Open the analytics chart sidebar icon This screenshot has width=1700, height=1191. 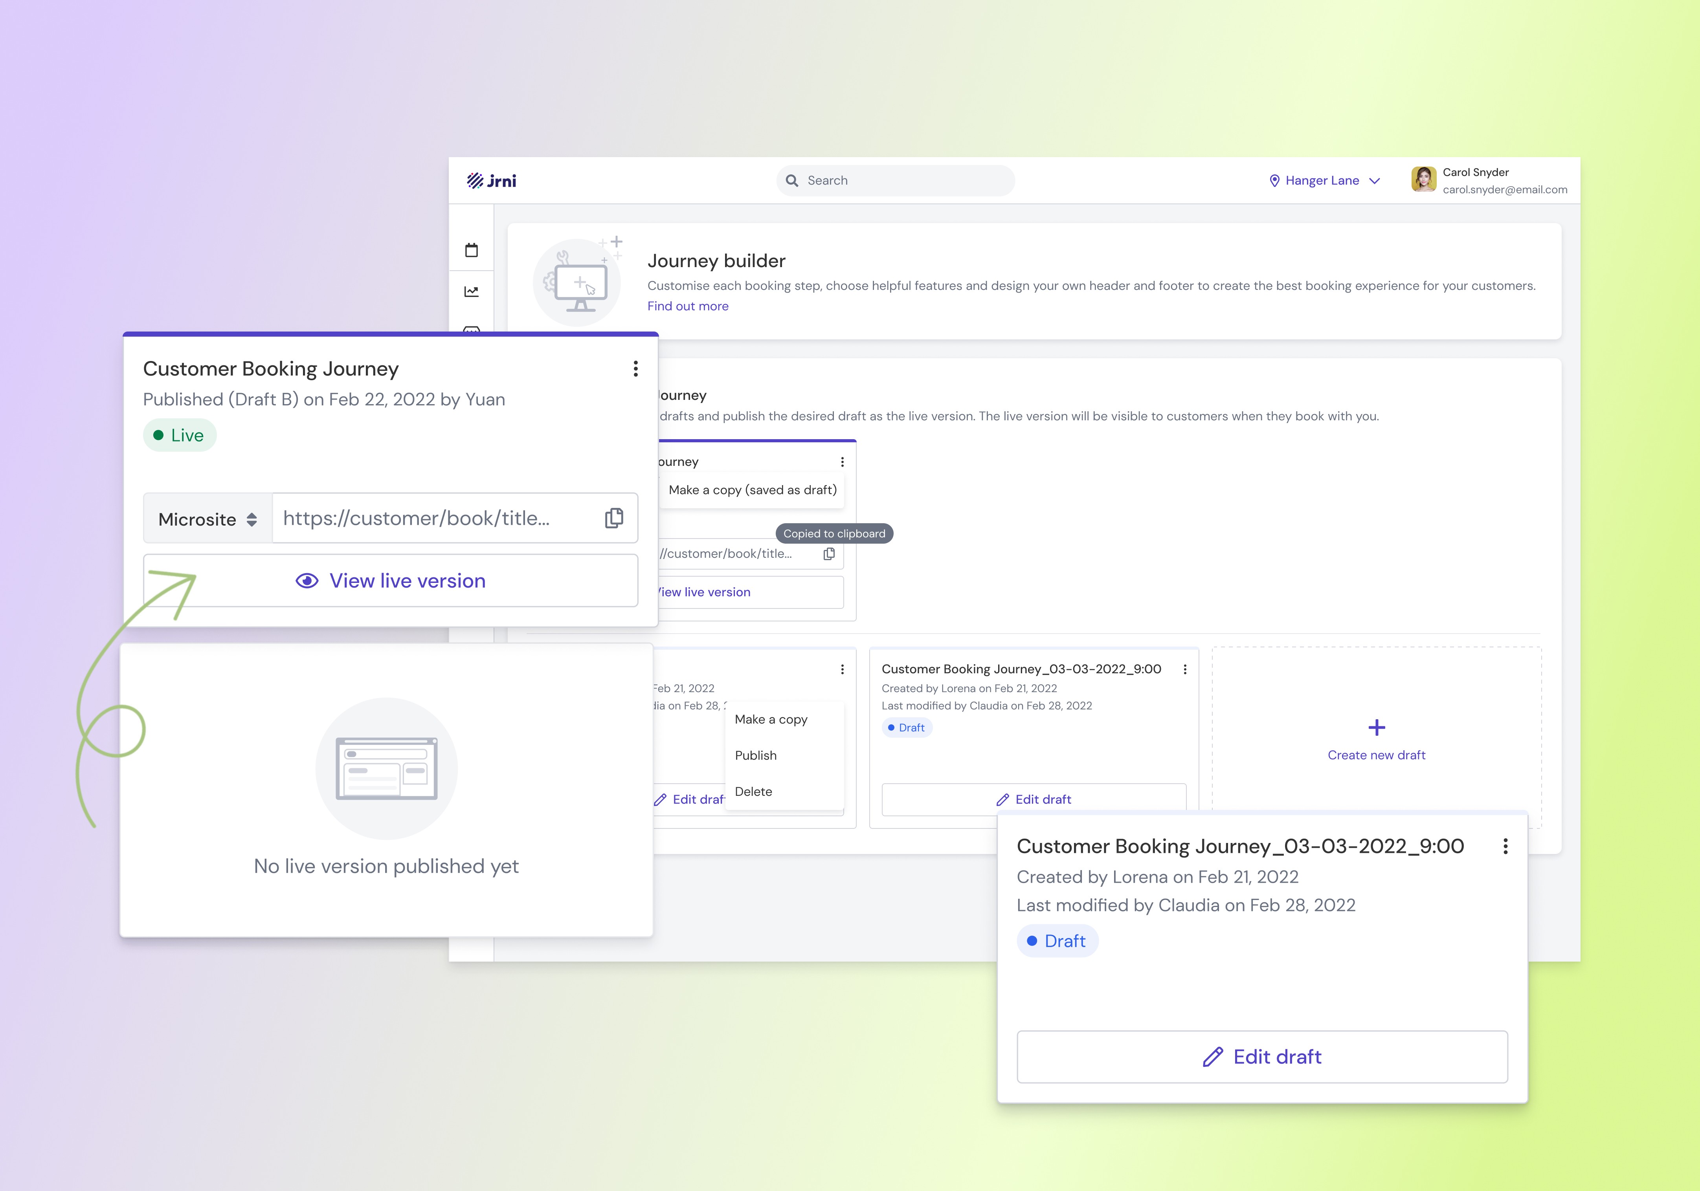pos(472,291)
